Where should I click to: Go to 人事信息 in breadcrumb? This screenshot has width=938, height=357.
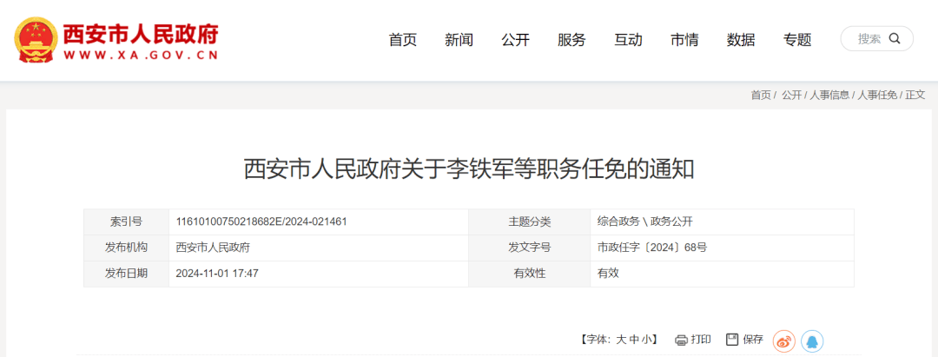829,95
